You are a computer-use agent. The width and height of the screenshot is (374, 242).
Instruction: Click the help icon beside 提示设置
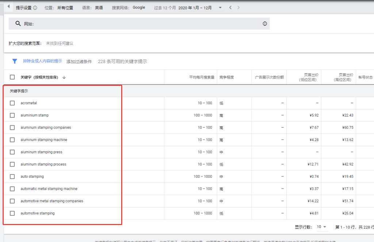click(35, 8)
